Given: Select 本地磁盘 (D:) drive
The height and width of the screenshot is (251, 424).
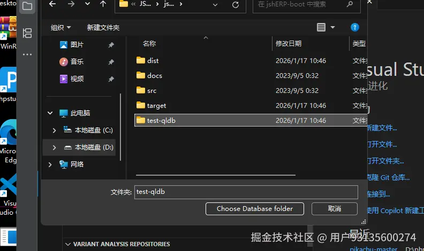Looking at the screenshot, I should [94, 147].
